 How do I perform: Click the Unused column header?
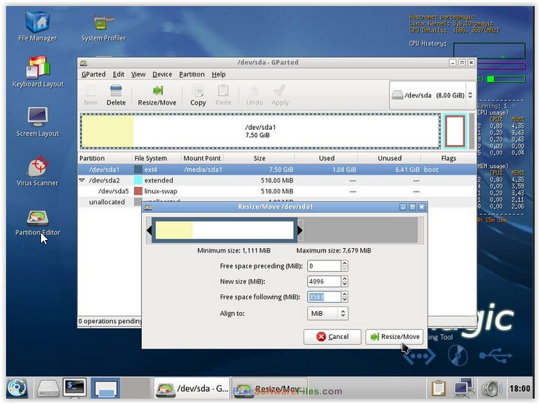389,158
